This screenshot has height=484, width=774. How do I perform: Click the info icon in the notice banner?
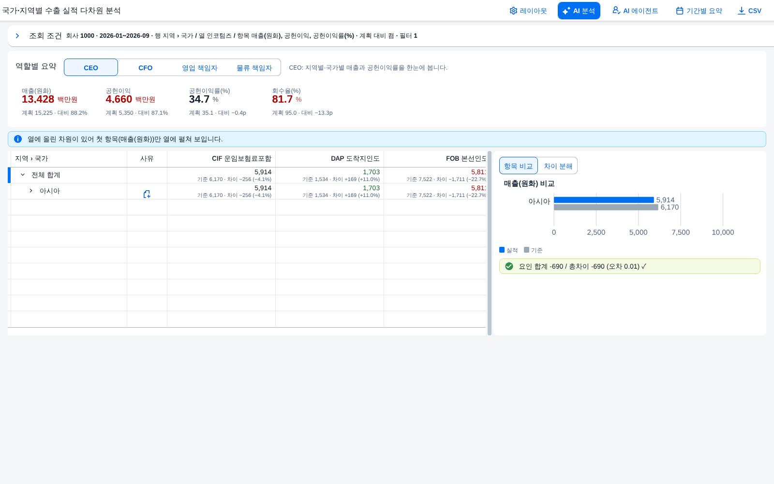(18, 139)
